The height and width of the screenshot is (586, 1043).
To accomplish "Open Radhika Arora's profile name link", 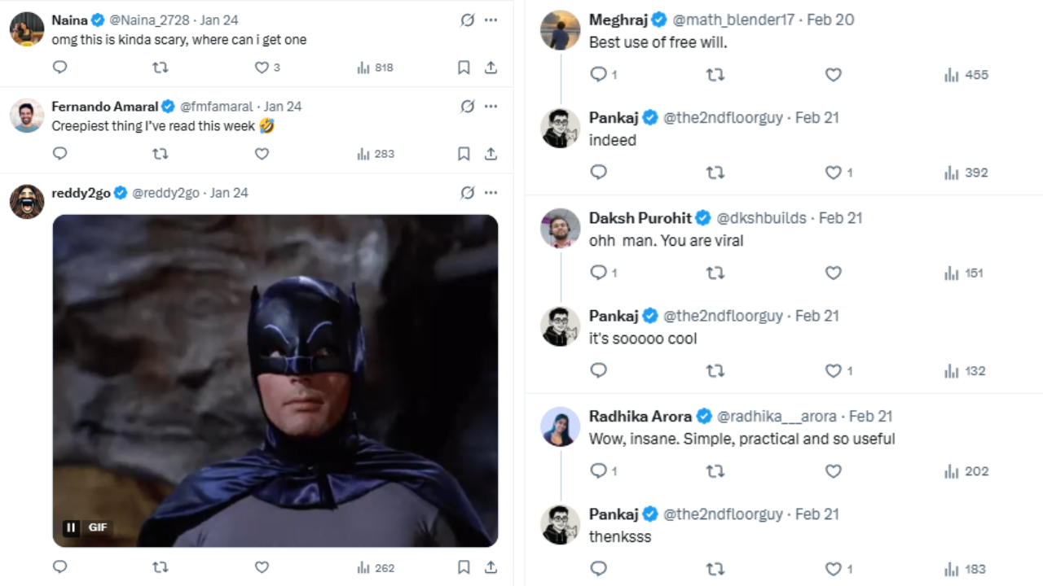I will click(x=640, y=416).
